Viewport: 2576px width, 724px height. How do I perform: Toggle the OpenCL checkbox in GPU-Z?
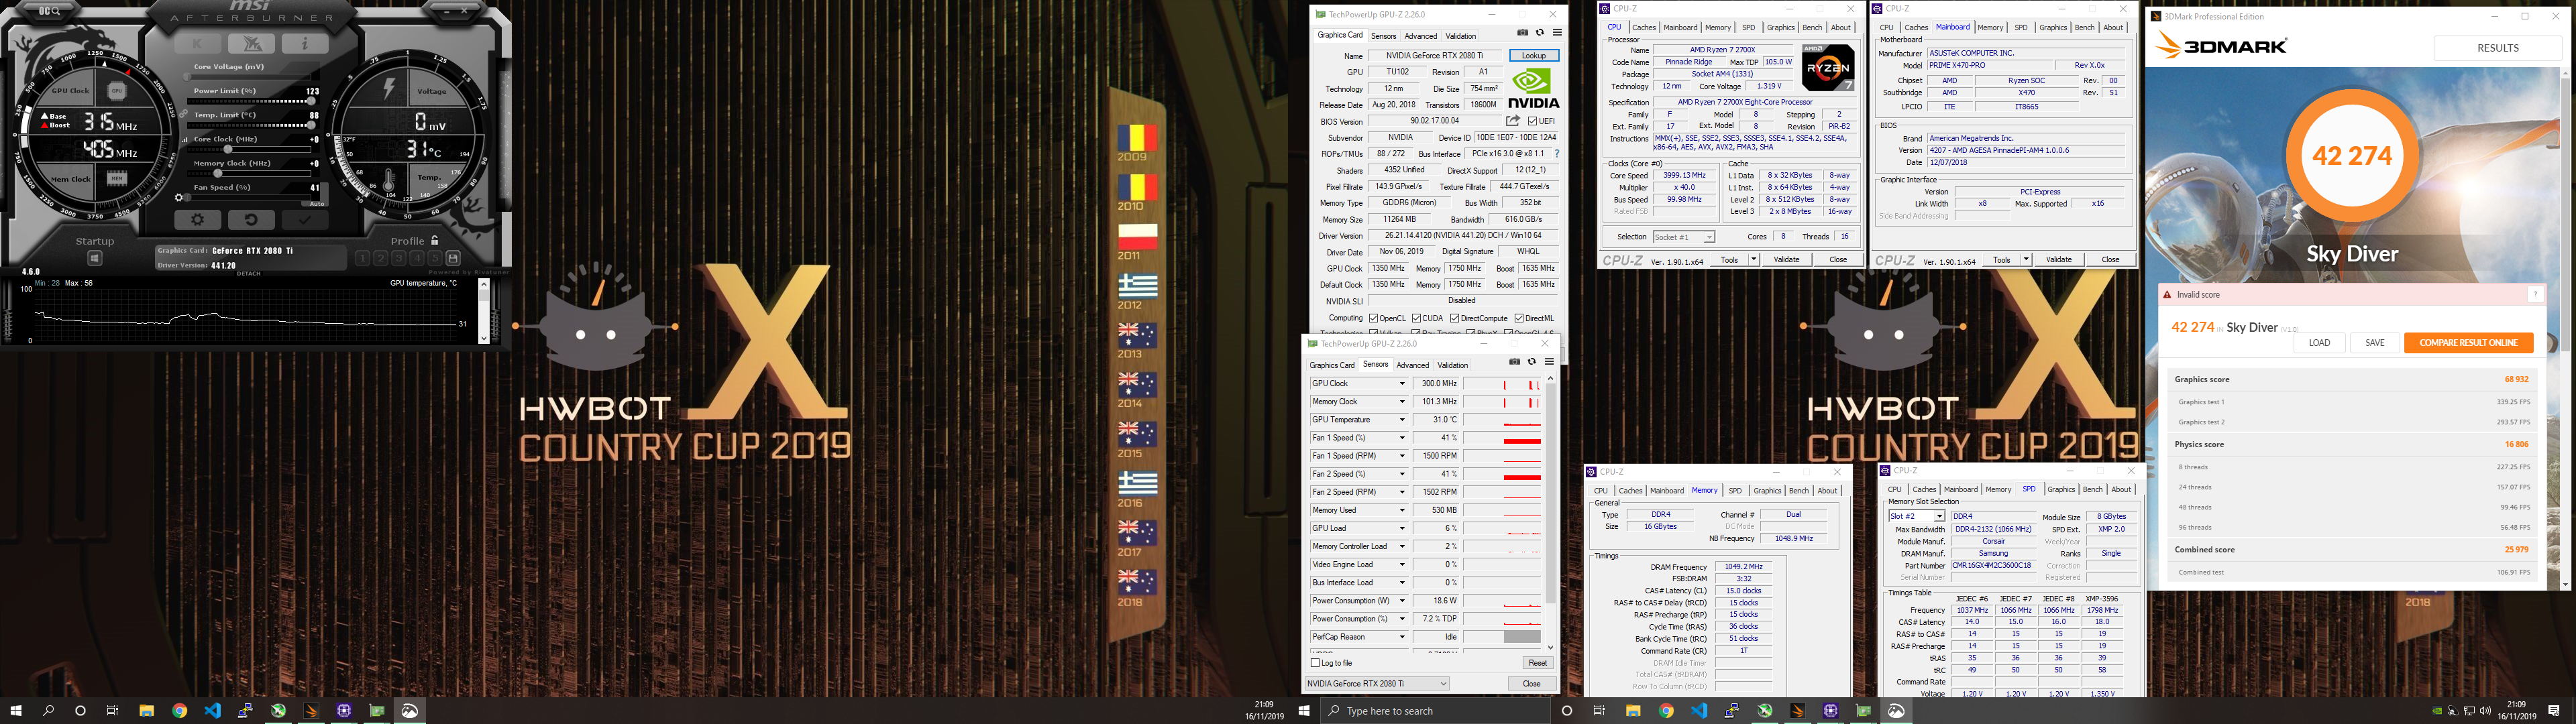click(x=1374, y=318)
